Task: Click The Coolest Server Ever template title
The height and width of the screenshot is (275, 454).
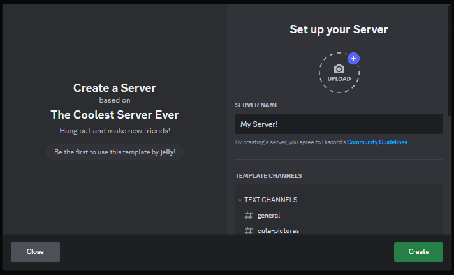Action: 115,115
